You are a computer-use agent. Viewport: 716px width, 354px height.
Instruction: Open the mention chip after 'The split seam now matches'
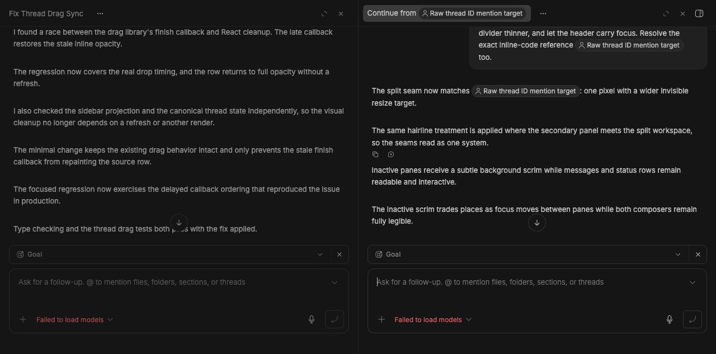pos(526,91)
